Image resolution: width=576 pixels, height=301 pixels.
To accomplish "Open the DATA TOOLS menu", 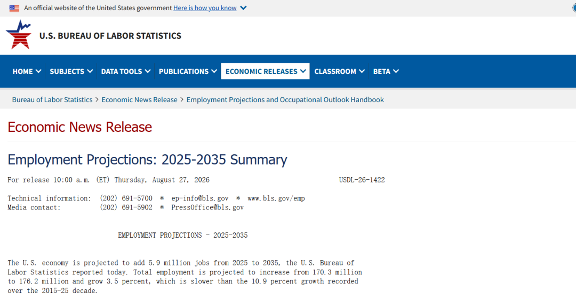I will (x=126, y=71).
